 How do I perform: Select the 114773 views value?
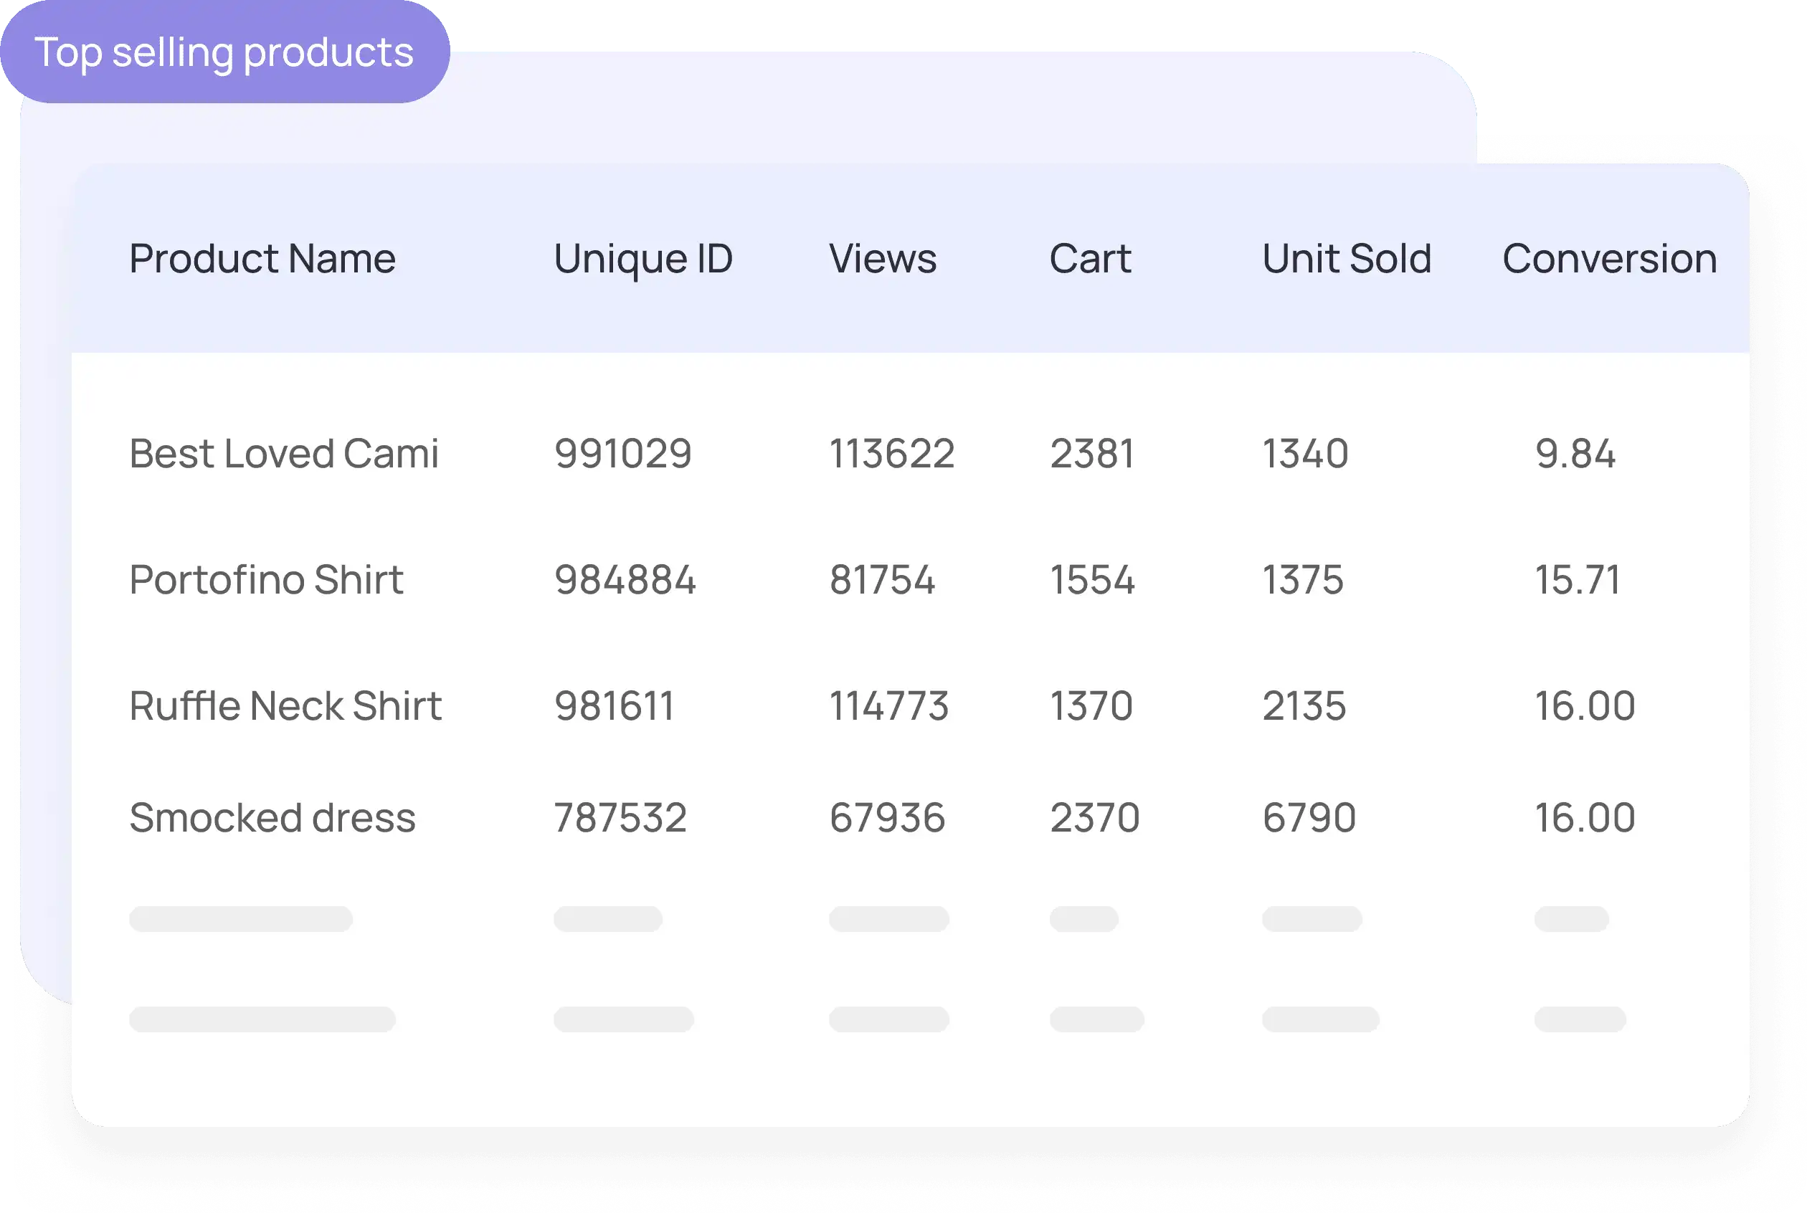tap(889, 705)
